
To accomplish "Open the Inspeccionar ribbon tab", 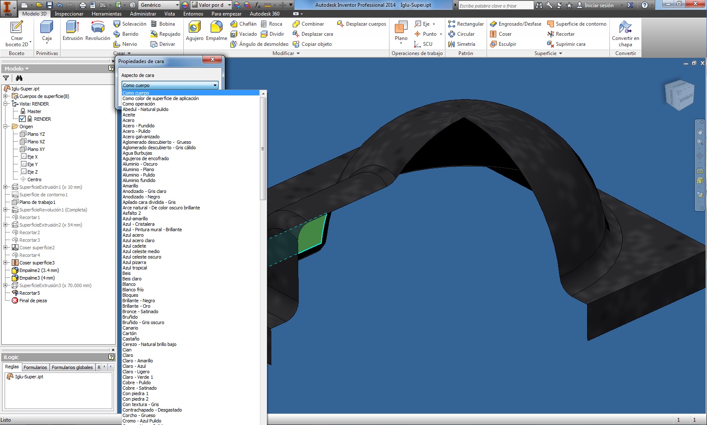I will pos(69,14).
